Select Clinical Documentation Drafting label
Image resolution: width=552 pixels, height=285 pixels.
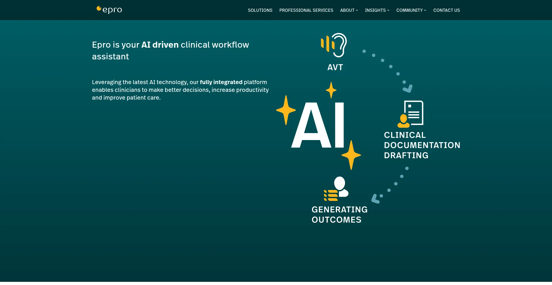pos(422,145)
